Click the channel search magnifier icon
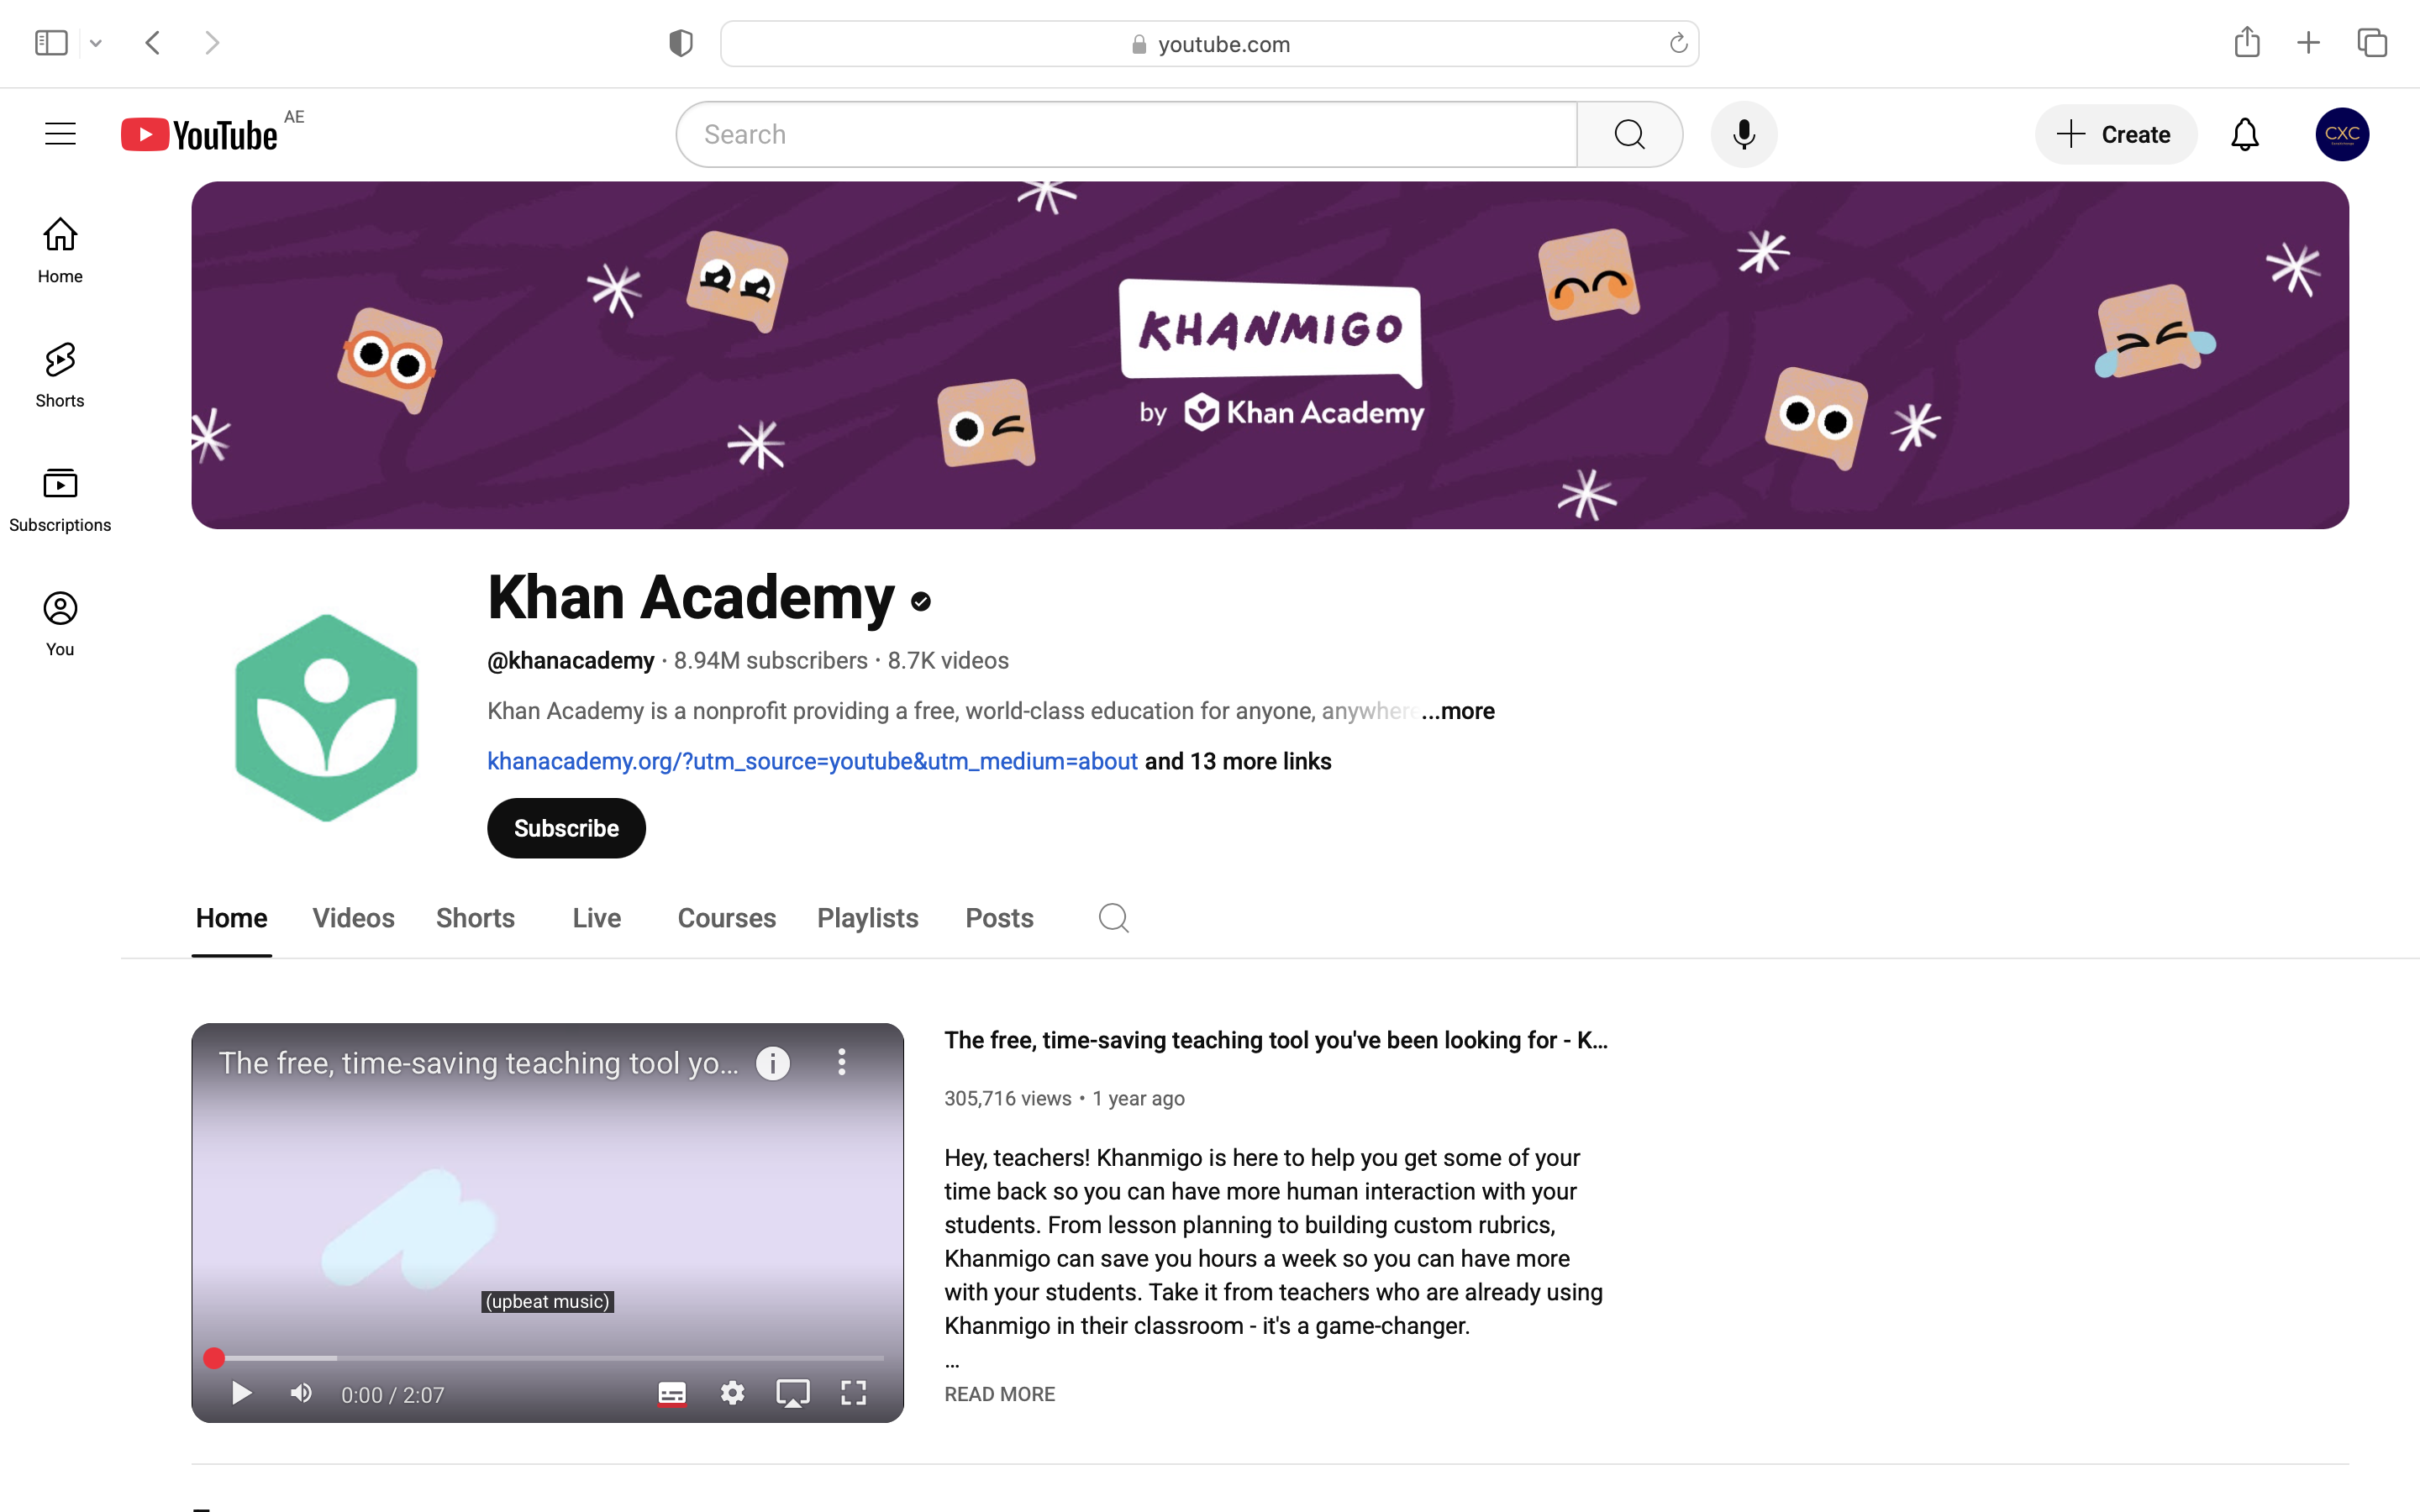This screenshot has height=1512, width=2420. pos(1113,918)
